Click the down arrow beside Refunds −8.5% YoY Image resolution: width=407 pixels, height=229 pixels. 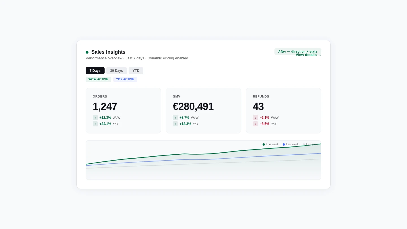pos(256,124)
